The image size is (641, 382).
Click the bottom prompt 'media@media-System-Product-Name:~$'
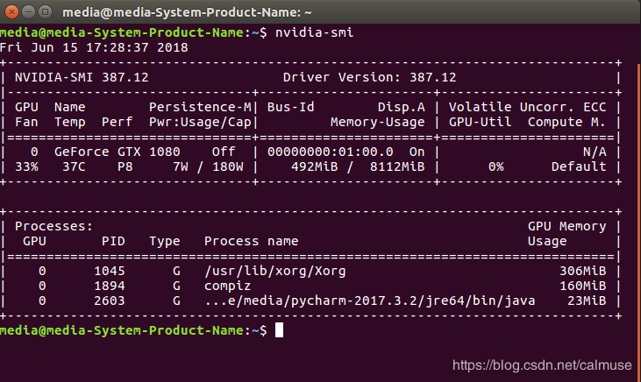click(x=133, y=330)
